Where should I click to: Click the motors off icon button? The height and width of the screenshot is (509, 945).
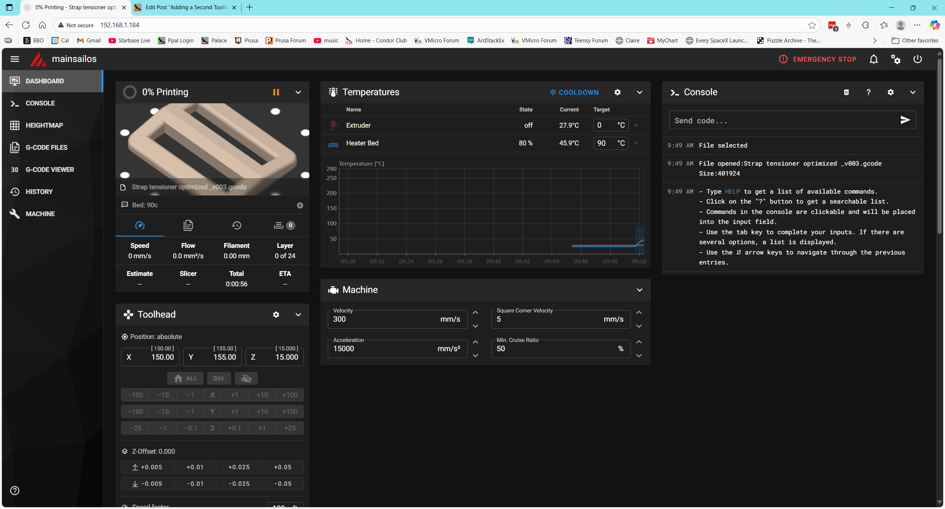tap(246, 378)
